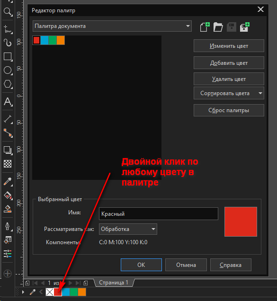Screen dimensions: 277x301
Task: Open the Обработка dropdown list
Action: (128, 229)
